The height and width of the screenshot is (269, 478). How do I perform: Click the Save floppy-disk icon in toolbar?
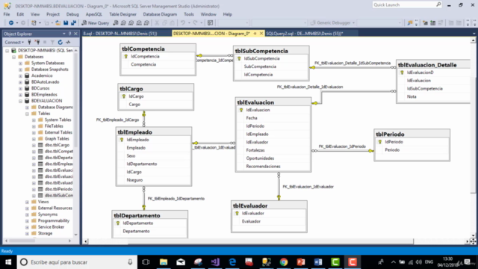66,23
